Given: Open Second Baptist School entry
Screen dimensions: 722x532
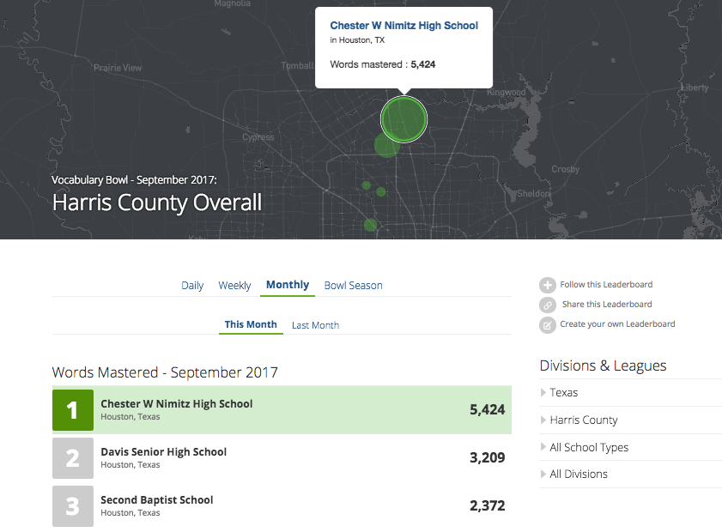Looking at the screenshot, I should pos(156,500).
